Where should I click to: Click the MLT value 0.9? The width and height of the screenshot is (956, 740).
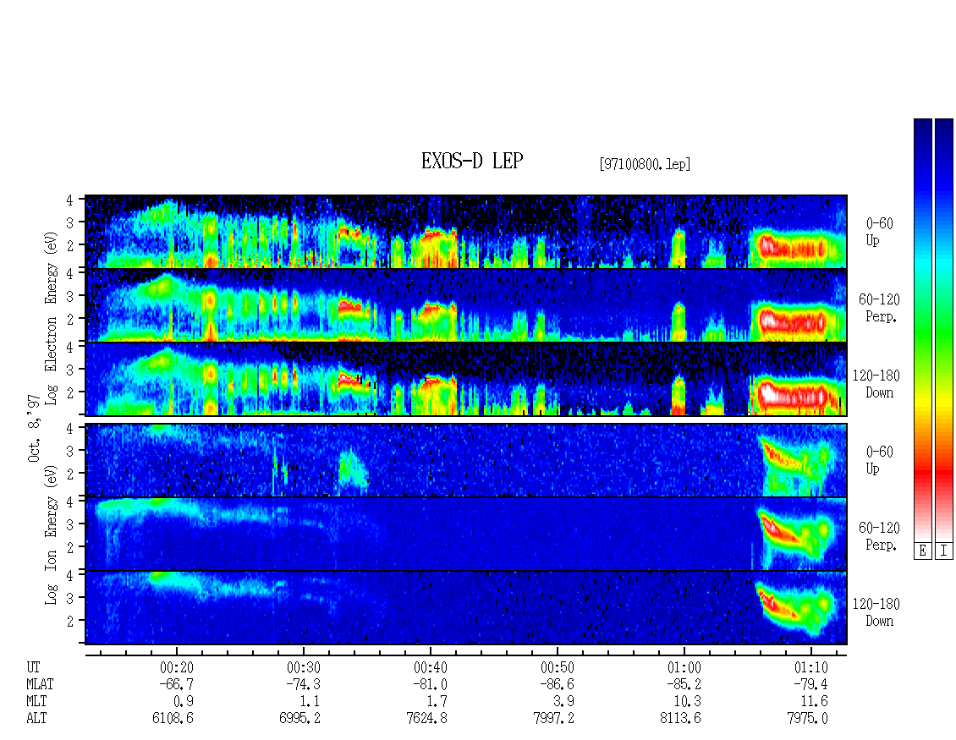pyautogui.click(x=184, y=702)
